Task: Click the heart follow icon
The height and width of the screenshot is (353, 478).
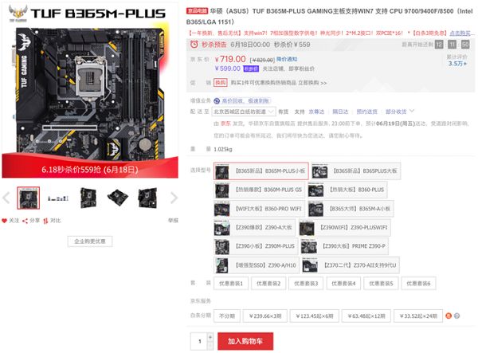Action: tap(4, 221)
